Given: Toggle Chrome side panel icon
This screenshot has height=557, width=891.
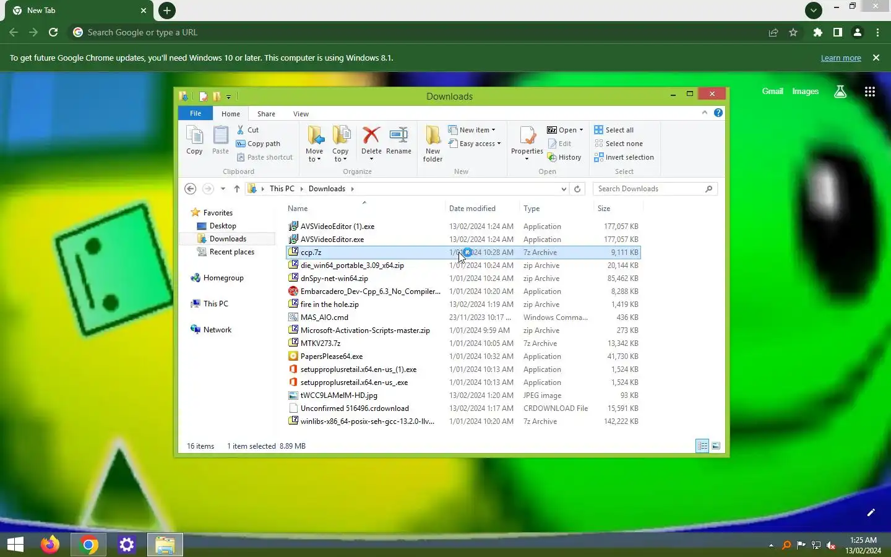Looking at the screenshot, I should tap(838, 32).
